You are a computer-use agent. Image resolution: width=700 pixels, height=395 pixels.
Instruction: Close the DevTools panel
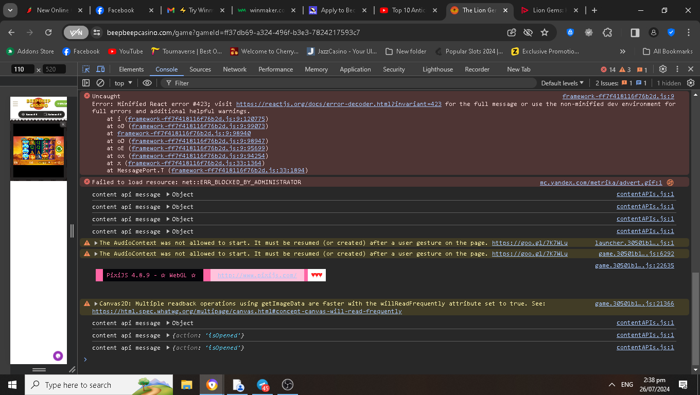click(691, 69)
